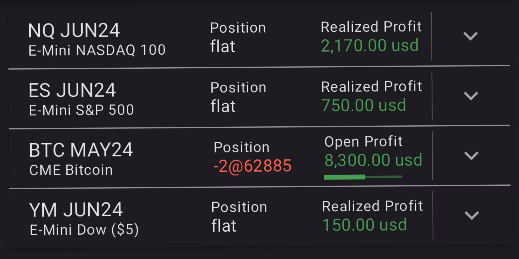Click the -2@62885 BTC position value
The image size is (519, 259).
pyautogui.click(x=252, y=166)
